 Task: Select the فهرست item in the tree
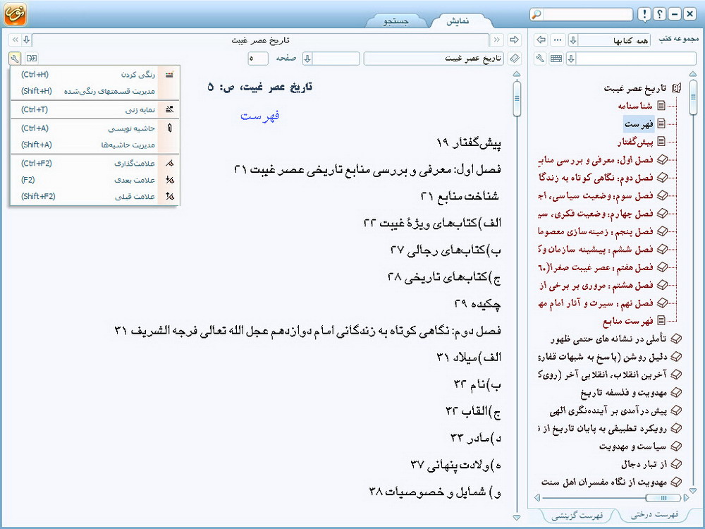pos(639,123)
